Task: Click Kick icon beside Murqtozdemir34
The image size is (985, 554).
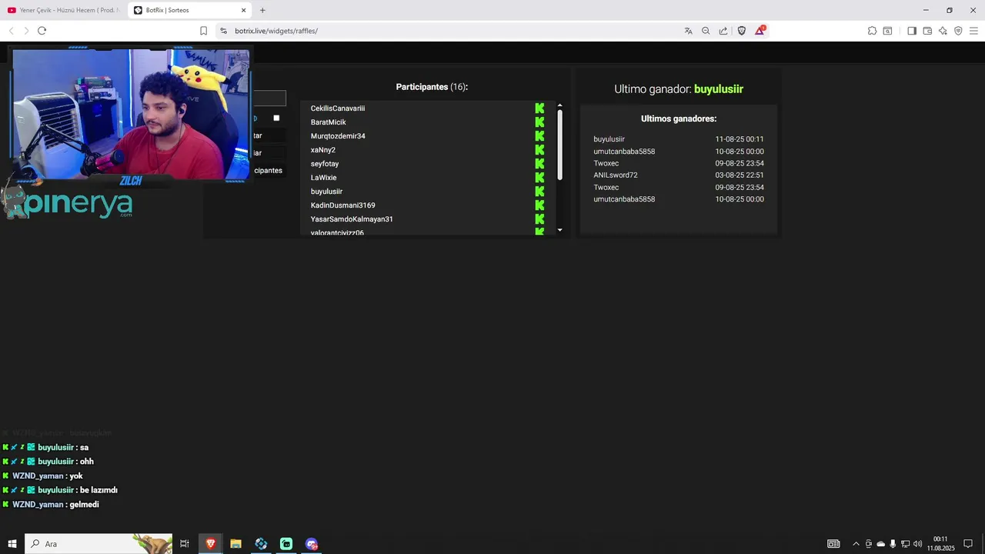Action: [x=539, y=136]
